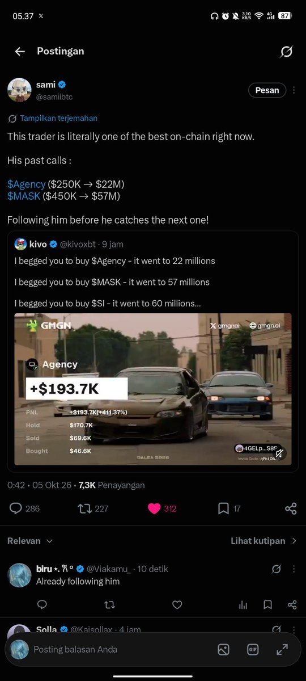Viewport: 306px width, 681px height.
Task: Tap Posting balasan Anda reply field
Action: (75, 649)
